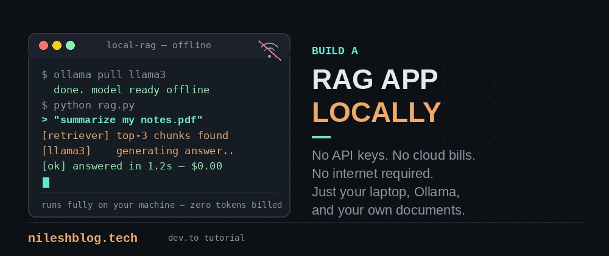Select the line '$ ollama pull llama3'

tap(104, 74)
